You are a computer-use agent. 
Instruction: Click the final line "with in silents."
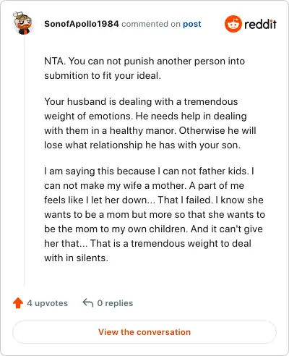pyautogui.click(x=76, y=258)
